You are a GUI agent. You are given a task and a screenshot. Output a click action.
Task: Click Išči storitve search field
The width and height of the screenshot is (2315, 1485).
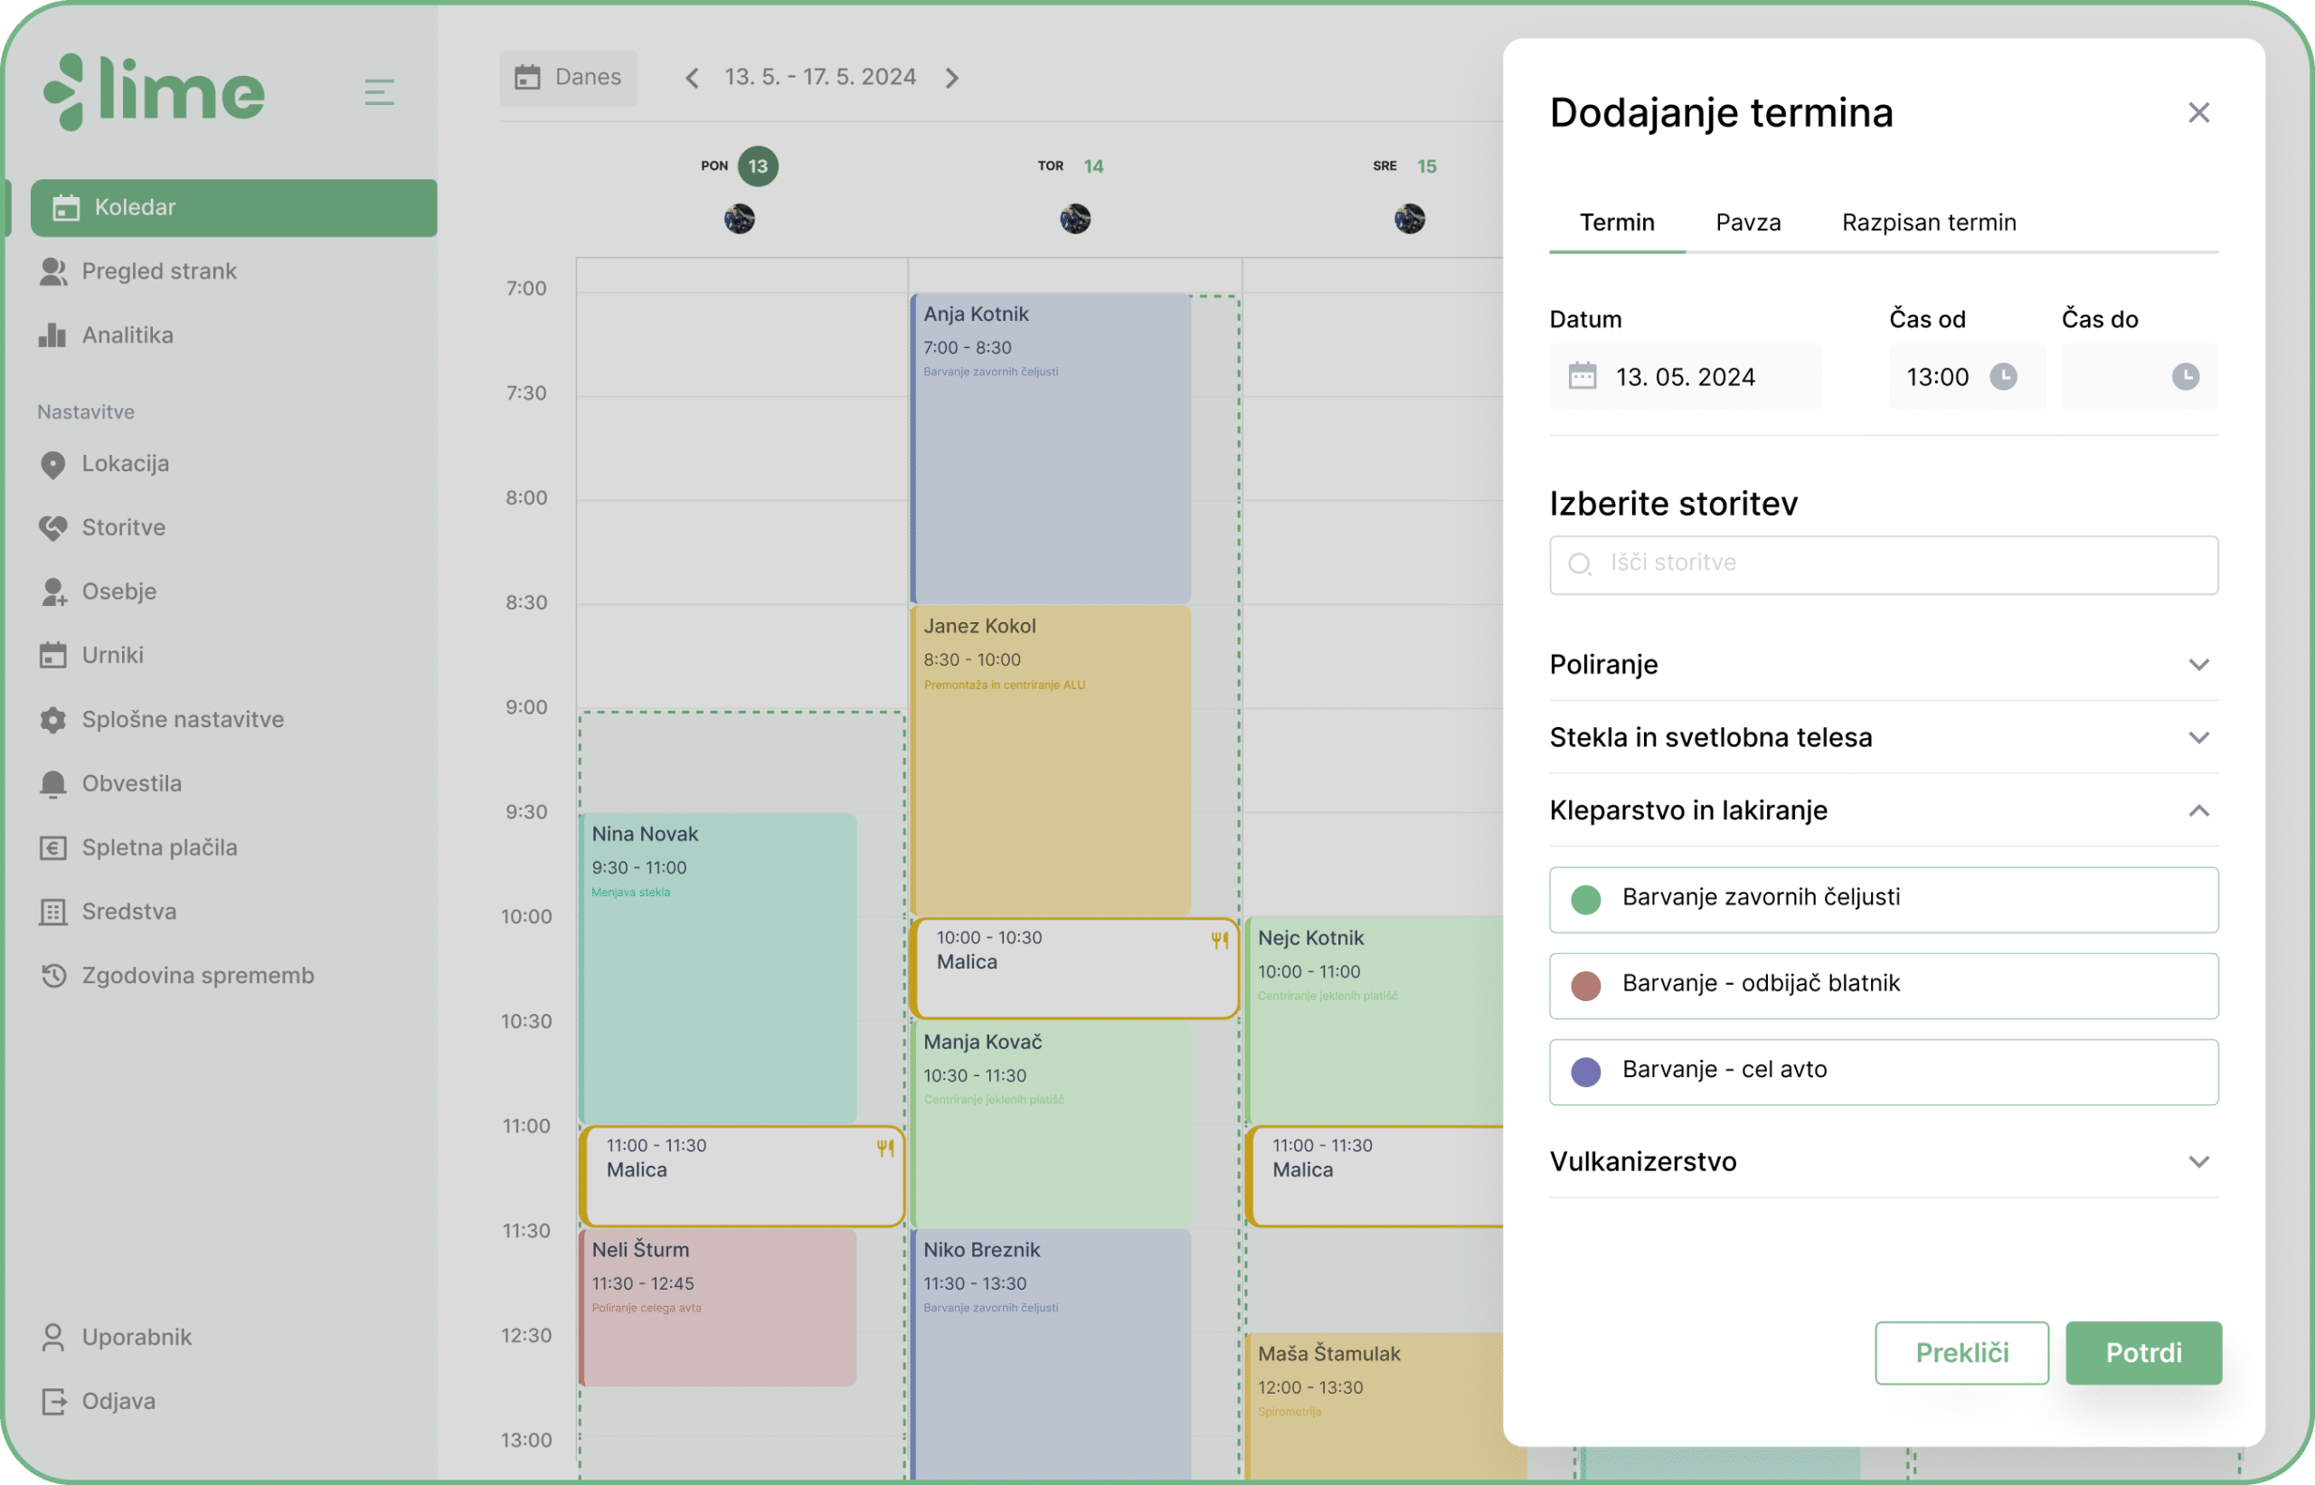(1883, 565)
